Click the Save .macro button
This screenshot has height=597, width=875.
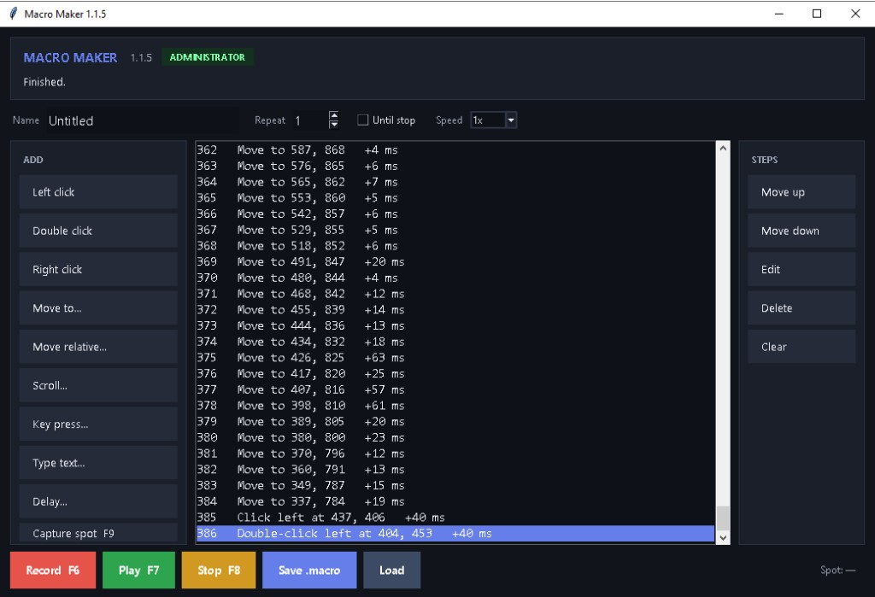click(309, 571)
